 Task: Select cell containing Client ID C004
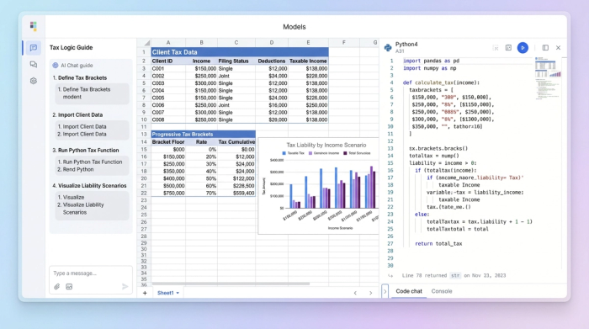(168, 91)
